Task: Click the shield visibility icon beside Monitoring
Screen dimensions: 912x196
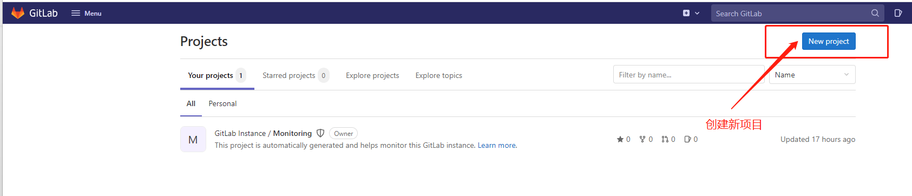Action: [x=320, y=133]
